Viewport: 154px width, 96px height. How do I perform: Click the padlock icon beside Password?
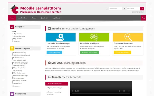pos(124,8)
